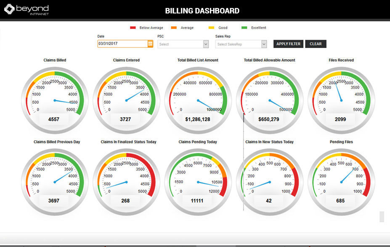The image size is (390, 247).
Task: Click the yellow Good legend swatch
Action: [212, 28]
